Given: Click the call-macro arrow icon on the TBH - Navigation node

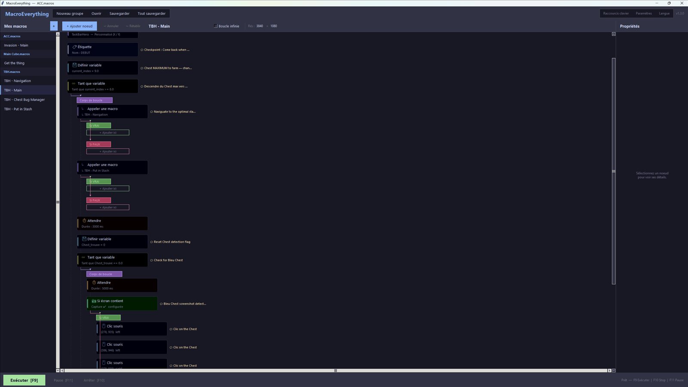Looking at the screenshot, I should (83, 109).
